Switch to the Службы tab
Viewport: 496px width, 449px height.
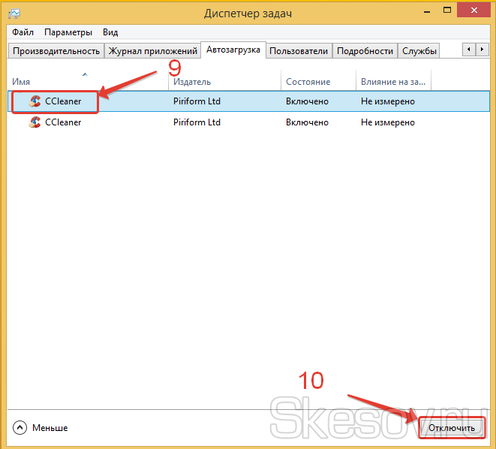(419, 51)
